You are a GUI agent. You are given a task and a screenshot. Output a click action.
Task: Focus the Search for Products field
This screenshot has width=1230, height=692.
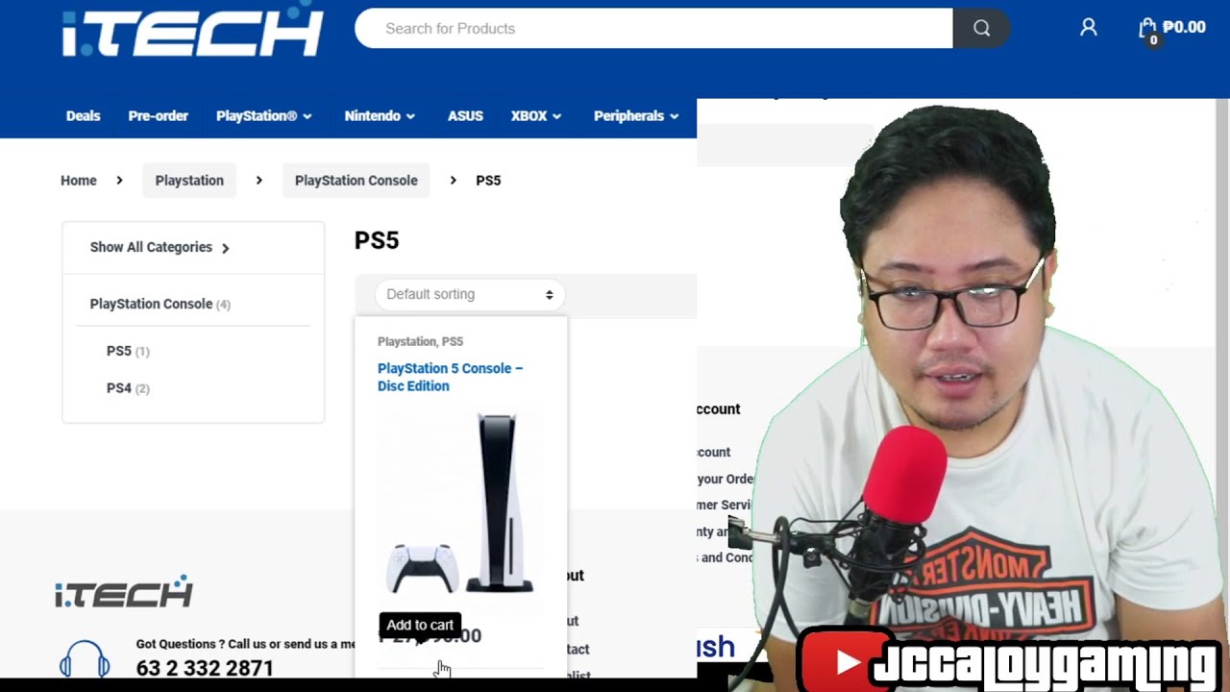pyautogui.click(x=653, y=29)
